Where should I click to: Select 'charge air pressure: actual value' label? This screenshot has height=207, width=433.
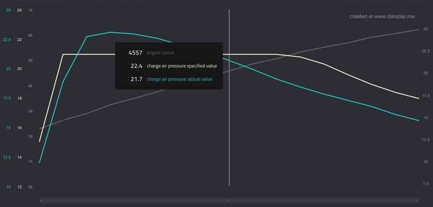click(x=180, y=79)
